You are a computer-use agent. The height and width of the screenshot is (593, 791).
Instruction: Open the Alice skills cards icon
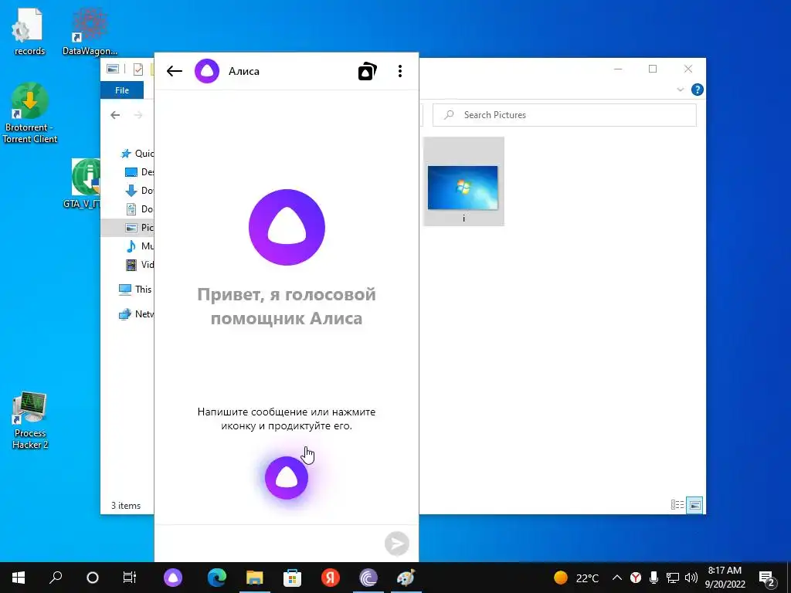[x=367, y=71]
